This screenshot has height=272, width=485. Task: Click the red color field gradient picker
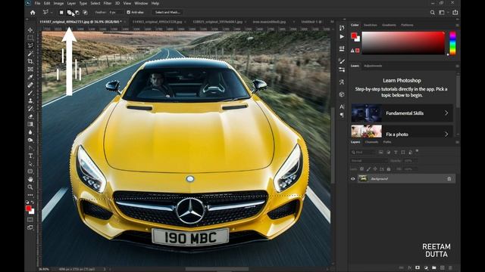click(403, 43)
